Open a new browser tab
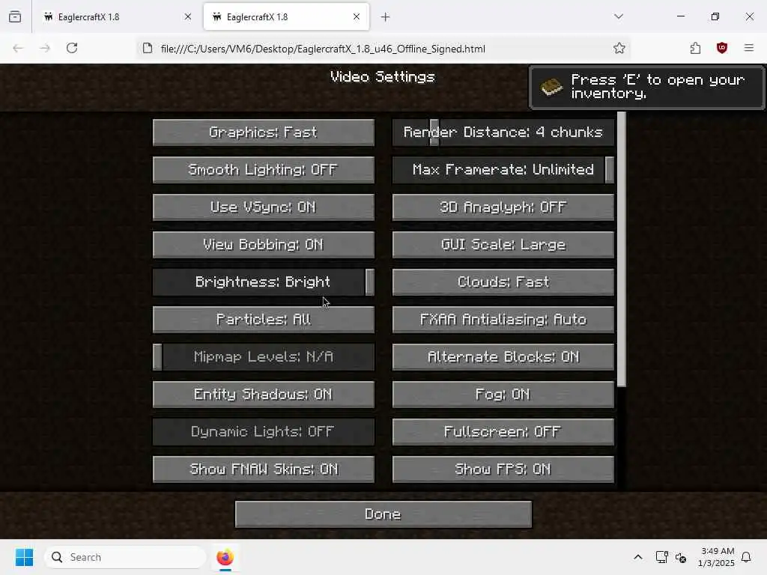767x575 pixels. point(386,17)
